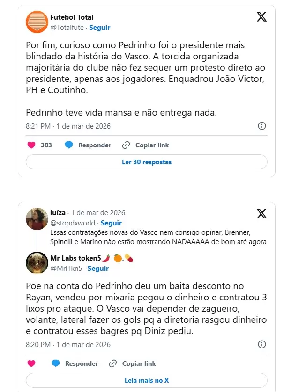Follow @MrlTkn5 via Seguir link
The height and width of the screenshot is (392, 291).
tap(98, 269)
